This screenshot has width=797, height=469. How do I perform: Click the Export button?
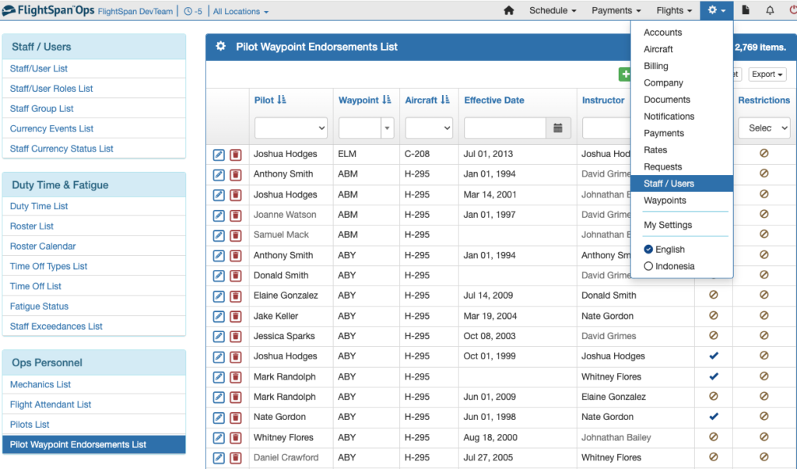(767, 75)
